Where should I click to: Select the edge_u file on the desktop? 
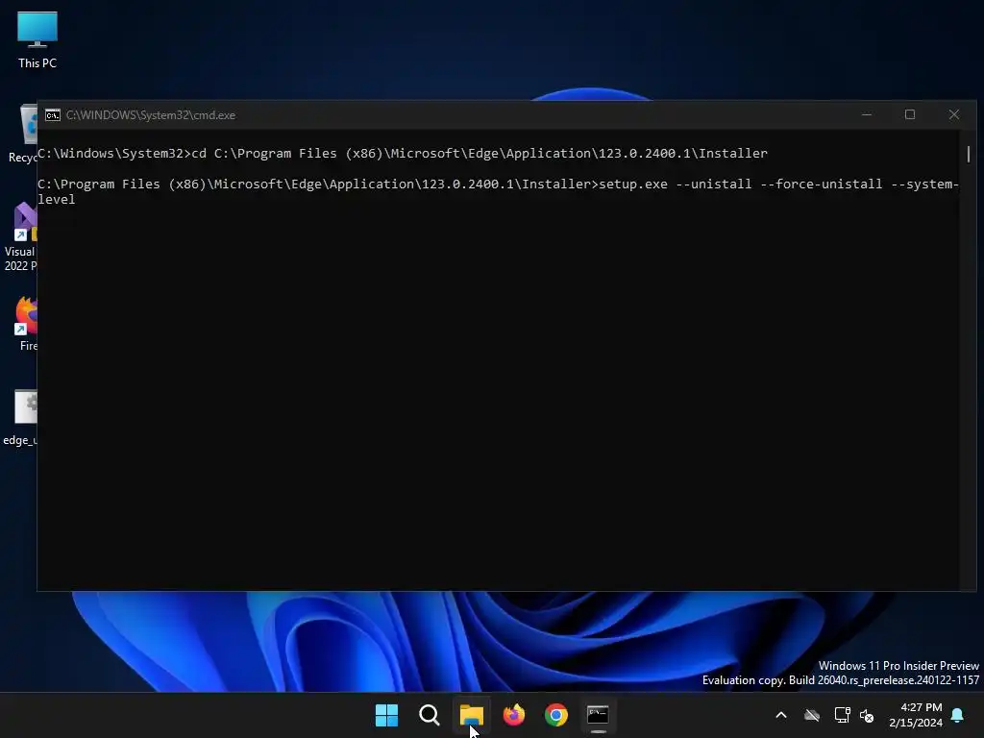pyautogui.click(x=21, y=417)
